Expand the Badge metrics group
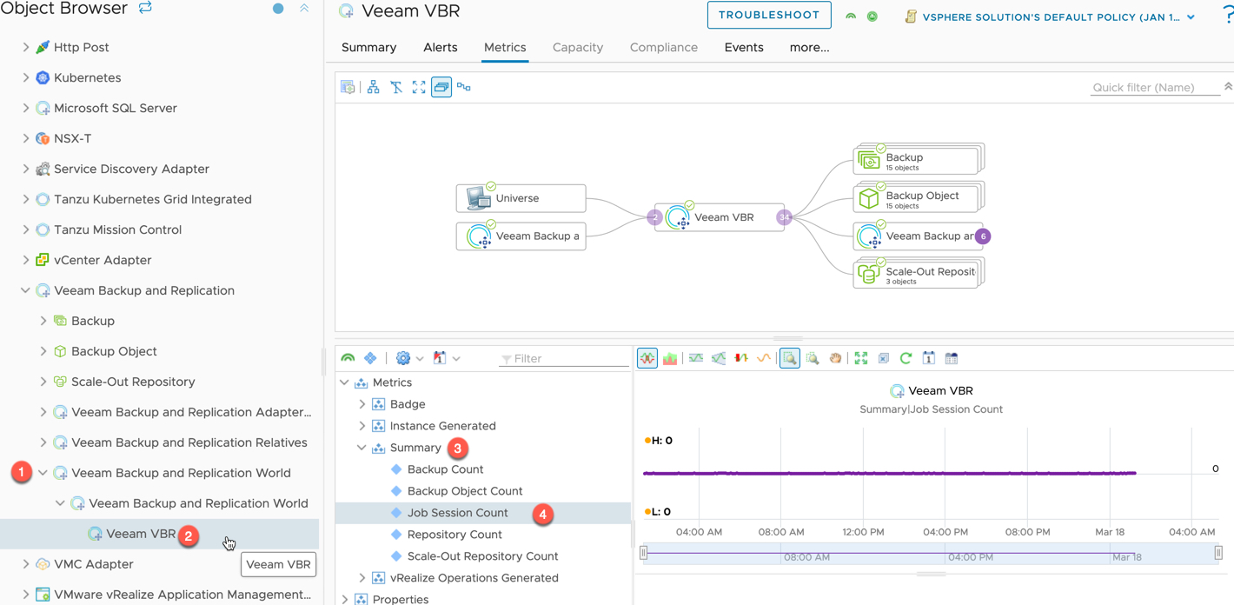Image resolution: width=1234 pixels, height=605 pixels. click(x=362, y=404)
